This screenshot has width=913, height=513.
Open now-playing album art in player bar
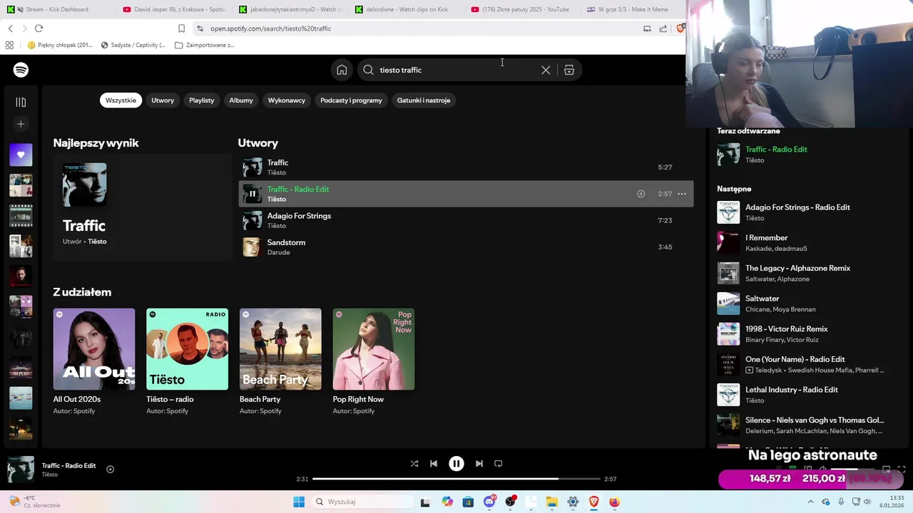pyautogui.click(x=21, y=470)
